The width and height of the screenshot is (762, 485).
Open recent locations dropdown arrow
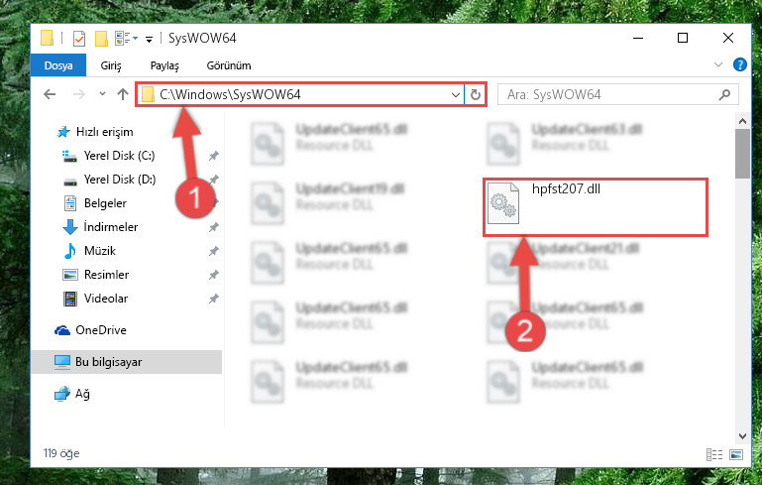coord(102,94)
